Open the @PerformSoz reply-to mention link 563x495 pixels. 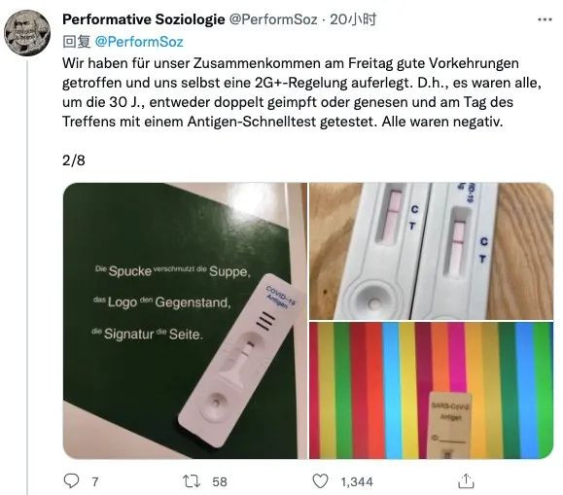[x=139, y=42]
